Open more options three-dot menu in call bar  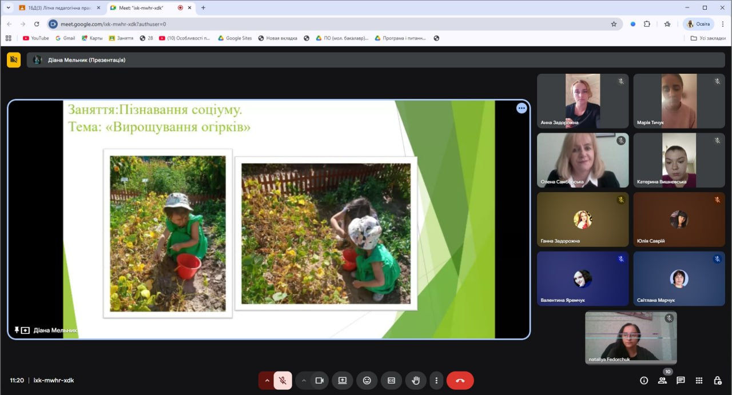436,380
